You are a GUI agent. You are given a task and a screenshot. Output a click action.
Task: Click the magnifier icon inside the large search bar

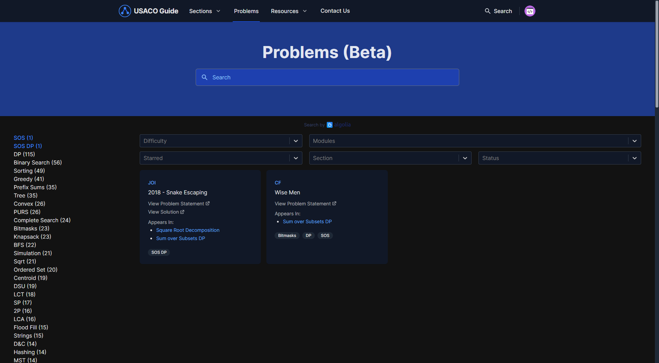(x=205, y=77)
